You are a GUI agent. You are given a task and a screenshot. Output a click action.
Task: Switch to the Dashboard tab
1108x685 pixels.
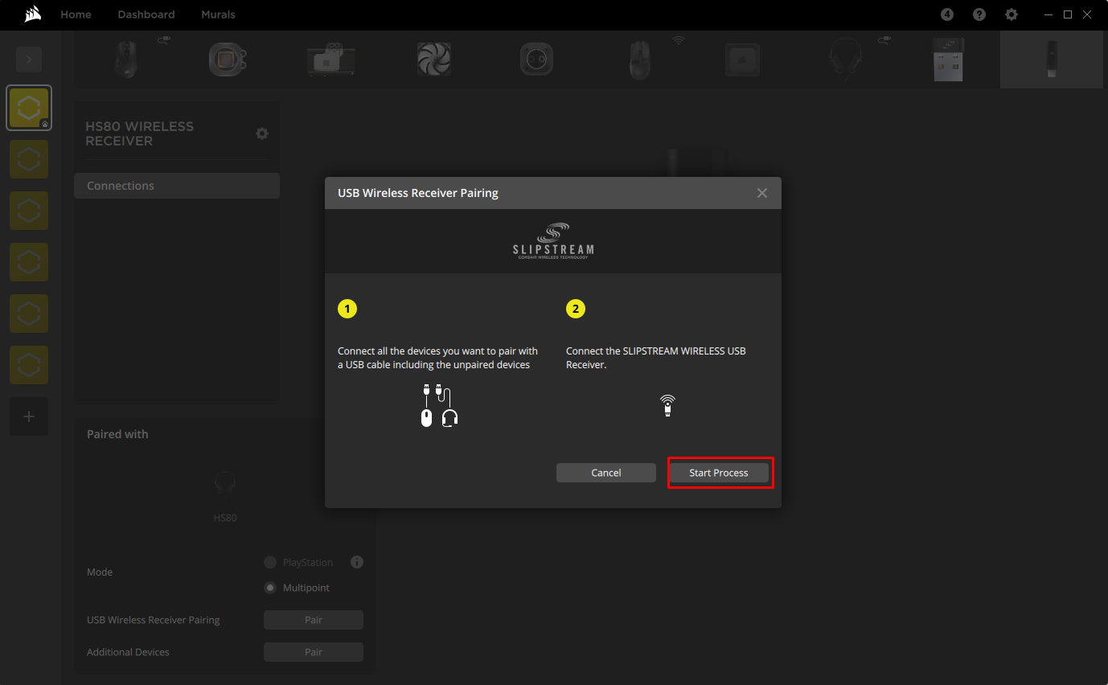[146, 14]
